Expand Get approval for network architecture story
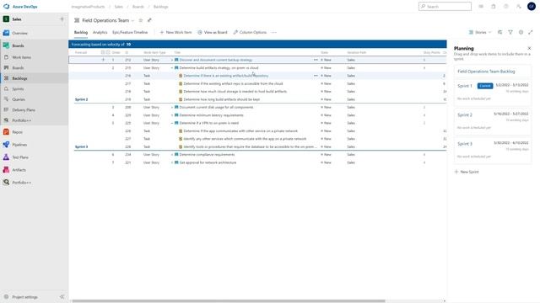540x303 pixels. click(x=172, y=162)
